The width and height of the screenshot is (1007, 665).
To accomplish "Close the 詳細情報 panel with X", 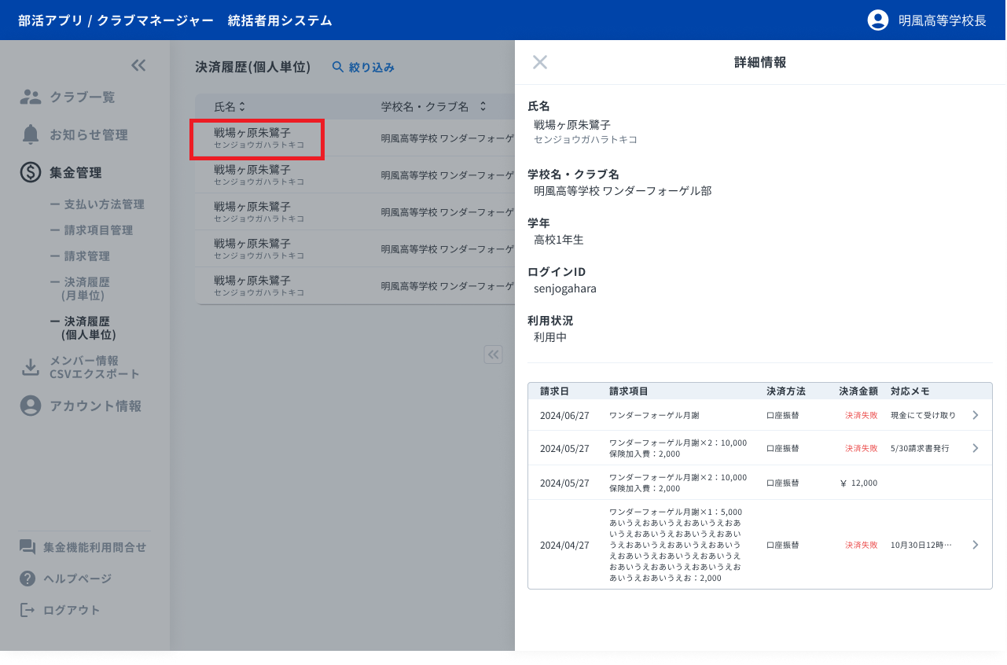I will pyautogui.click(x=540, y=62).
